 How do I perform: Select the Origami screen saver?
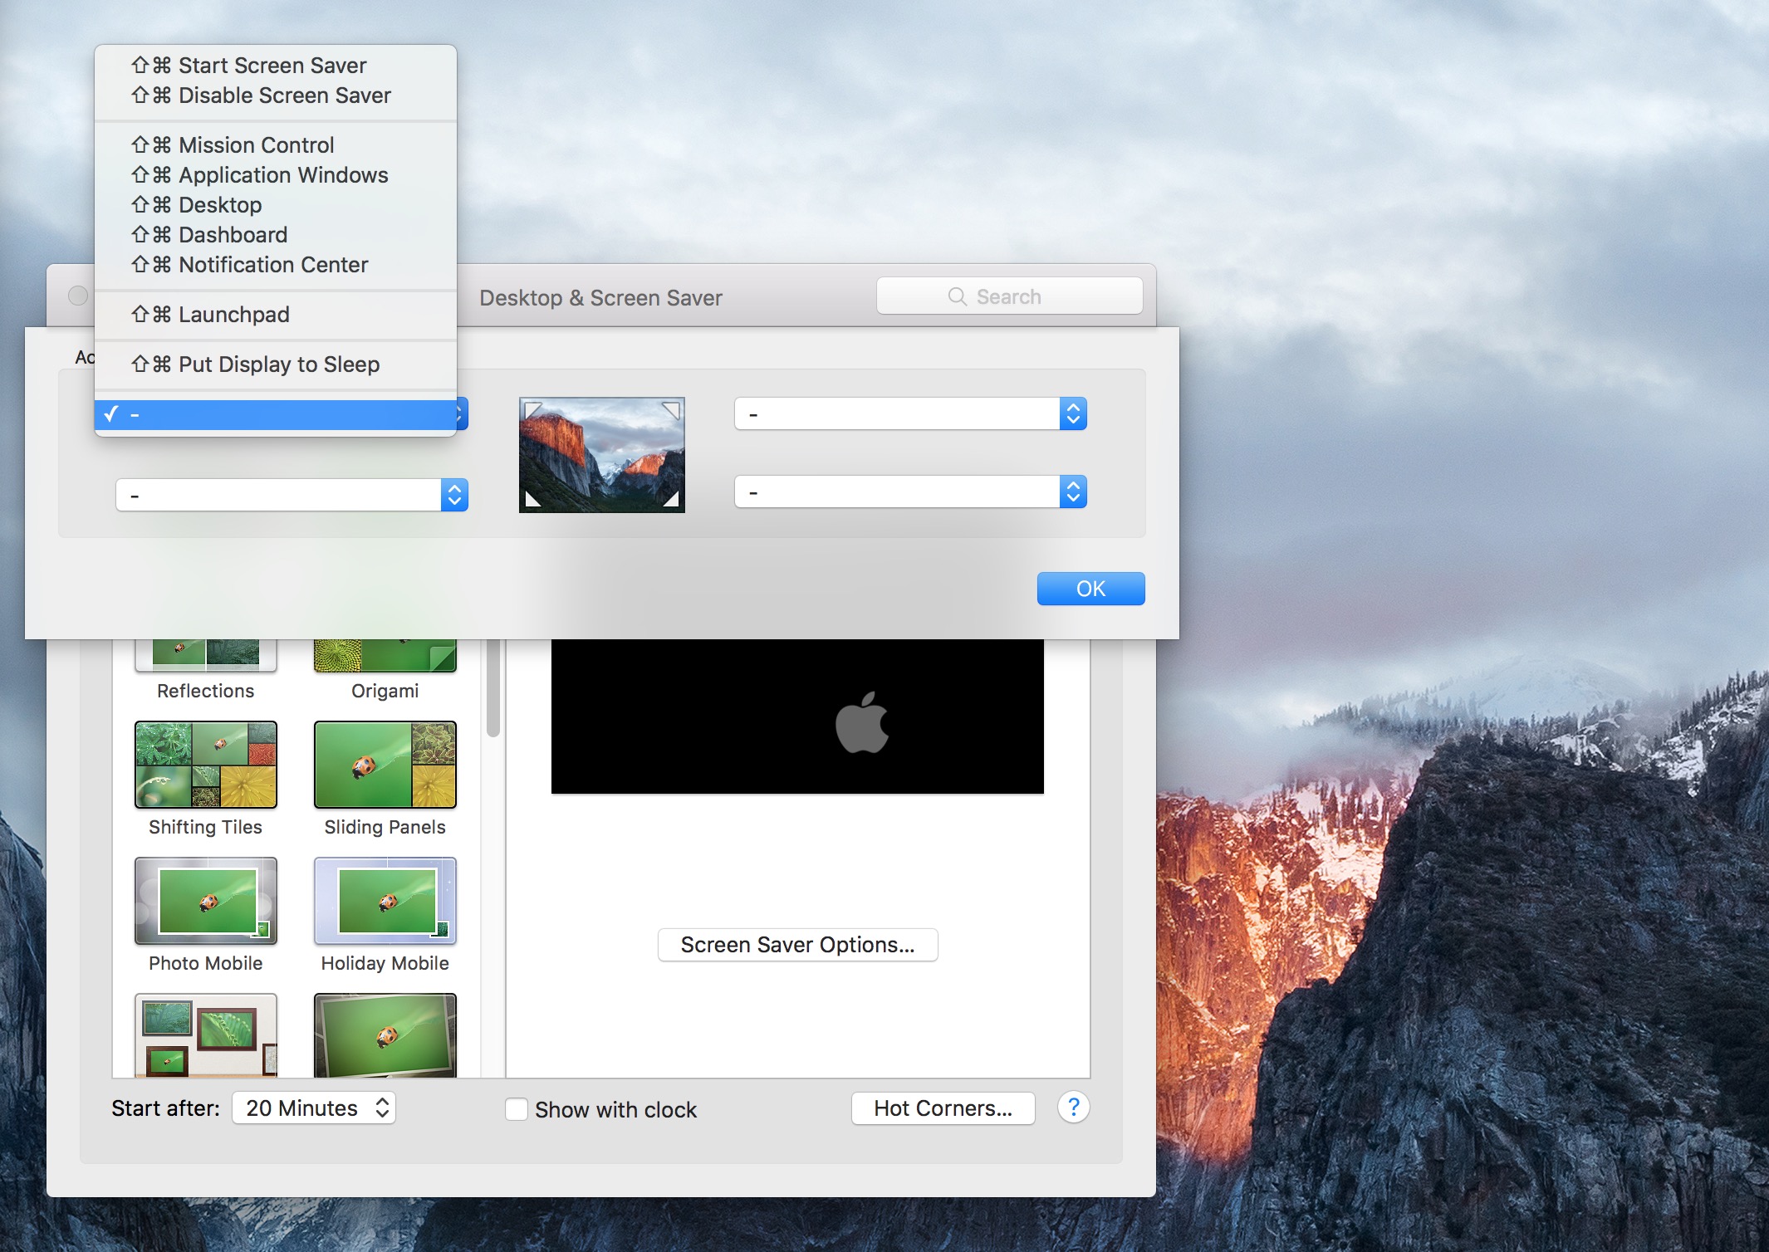tap(385, 669)
